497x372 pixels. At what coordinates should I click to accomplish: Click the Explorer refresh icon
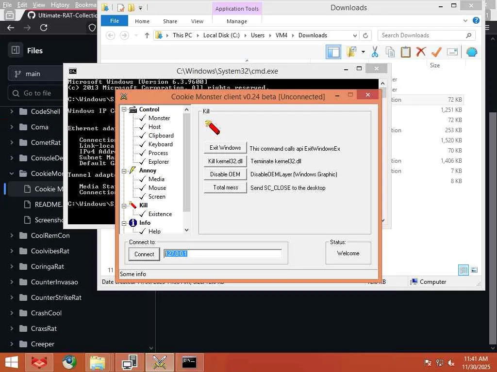click(x=365, y=35)
